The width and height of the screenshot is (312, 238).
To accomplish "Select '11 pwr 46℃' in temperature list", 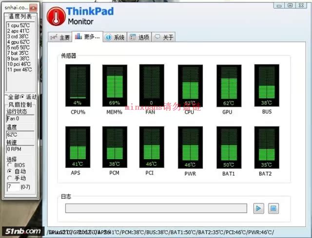I will 19,70.
